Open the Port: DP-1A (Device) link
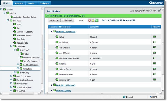The height and width of the screenshot is (101, 167). click(x=66, y=32)
